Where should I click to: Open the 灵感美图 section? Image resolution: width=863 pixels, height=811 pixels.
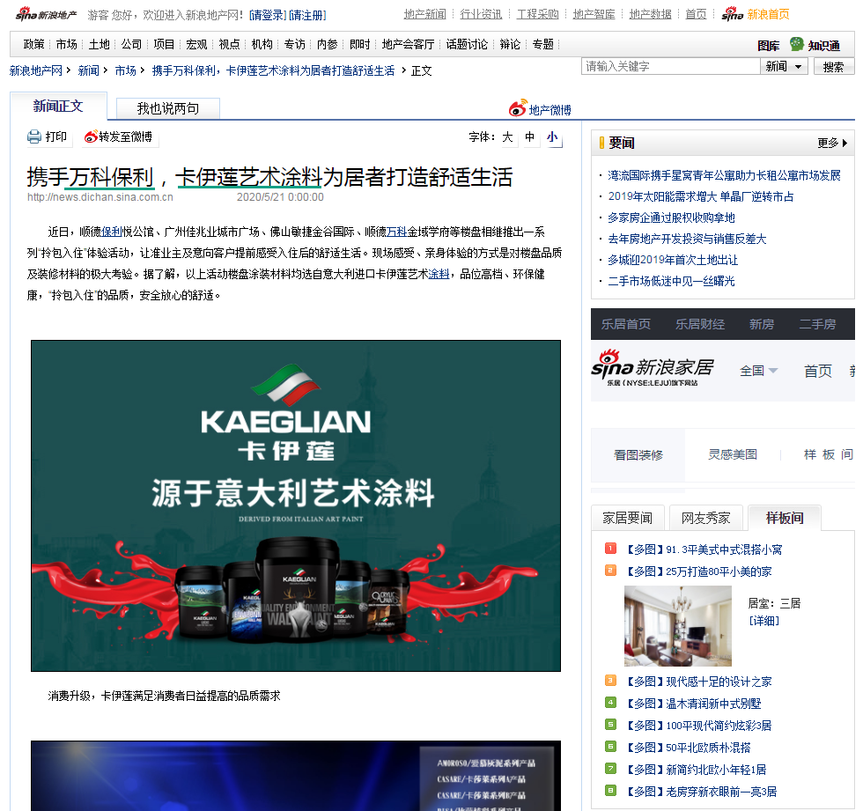pos(733,453)
